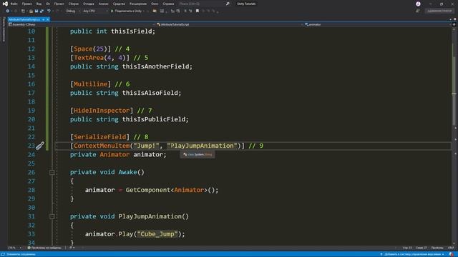This screenshot has width=458, height=257.
Task: Open the Справка menu
Action: pyautogui.click(x=168, y=4)
